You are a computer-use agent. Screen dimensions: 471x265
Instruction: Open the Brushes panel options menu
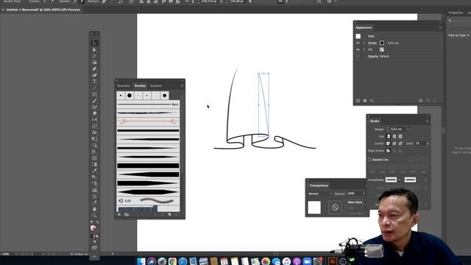(182, 86)
